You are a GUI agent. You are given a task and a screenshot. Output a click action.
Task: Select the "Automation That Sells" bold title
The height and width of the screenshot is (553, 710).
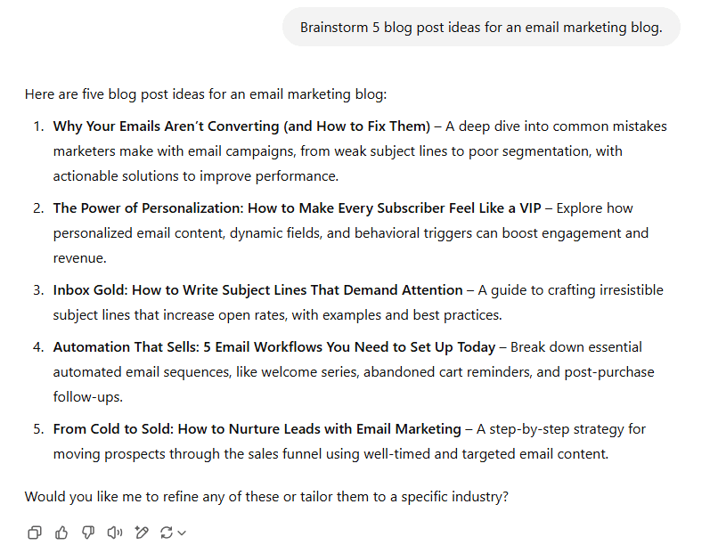click(x=280, y=347)
